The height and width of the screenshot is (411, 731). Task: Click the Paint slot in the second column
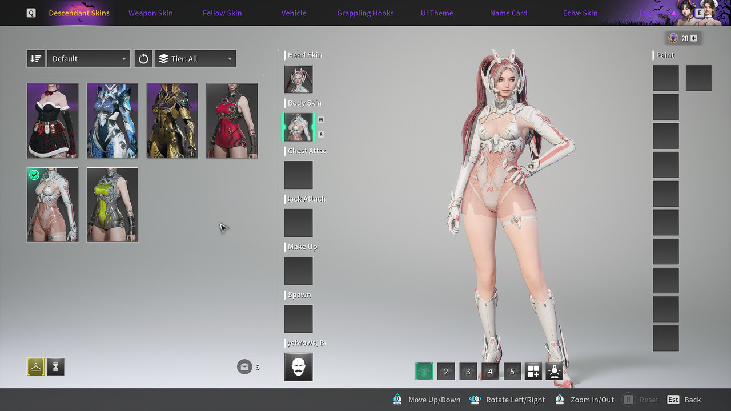[698, 78]
